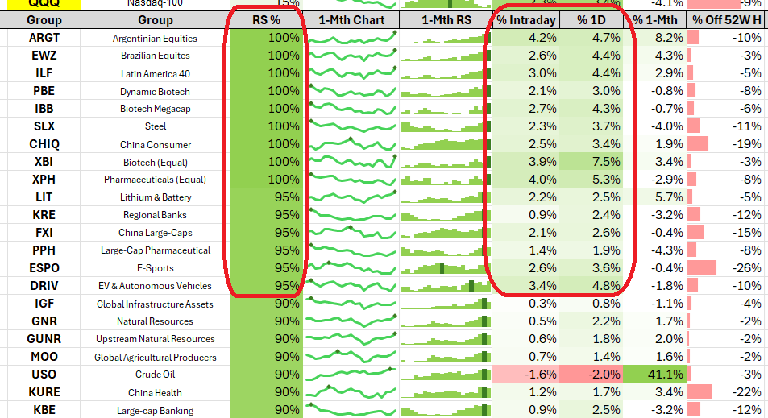The width and height of the screenshot is (768, 418).
Task: Click the Dynamic Biotech cell
Action: (x=155, y=92)
